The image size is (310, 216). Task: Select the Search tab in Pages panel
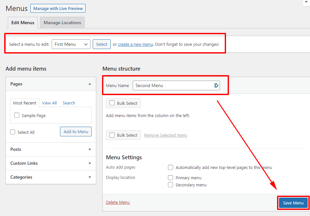(68, 103)
